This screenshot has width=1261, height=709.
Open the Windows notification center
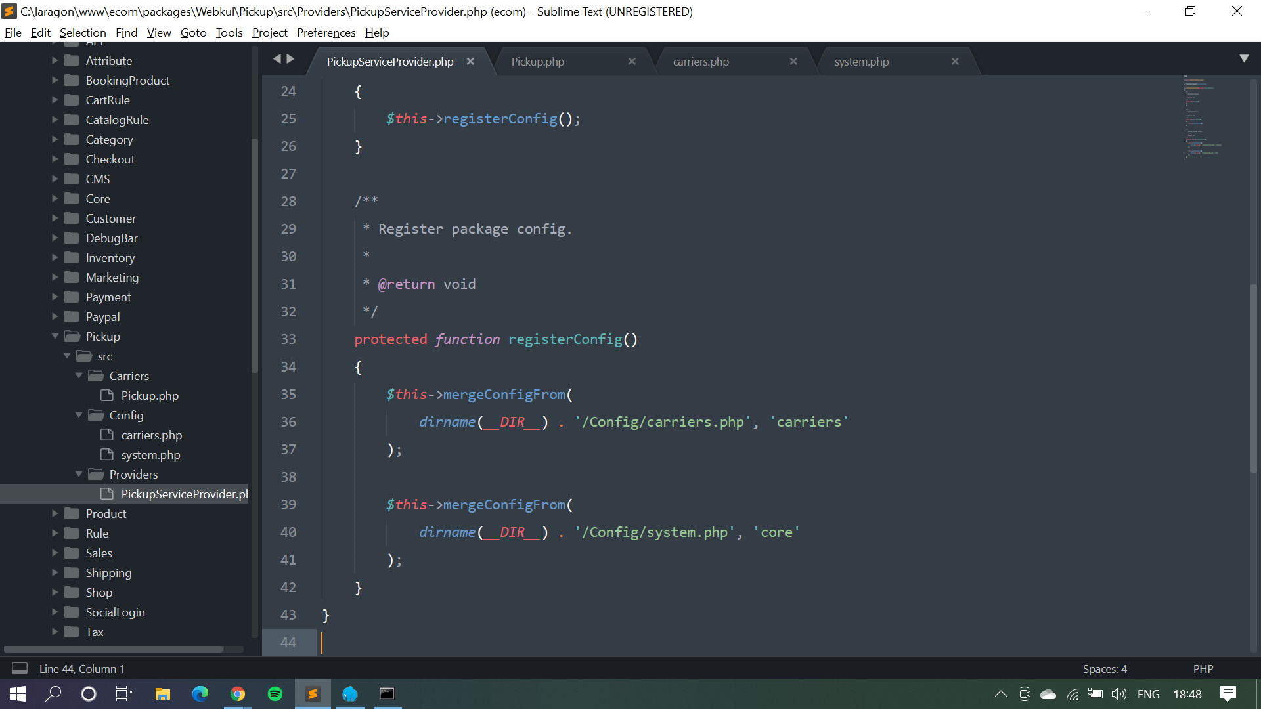1228,694
